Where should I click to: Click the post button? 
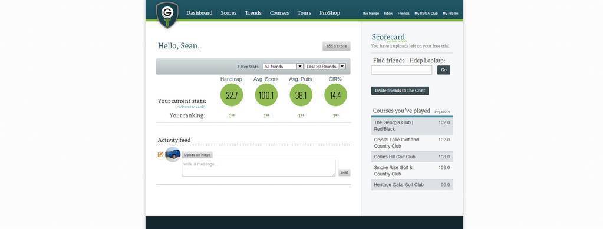[344, 172]
